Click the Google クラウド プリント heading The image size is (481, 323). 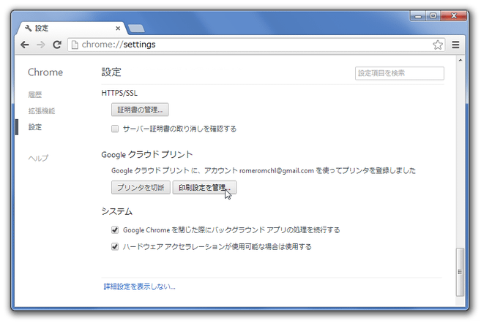(147, 155)
